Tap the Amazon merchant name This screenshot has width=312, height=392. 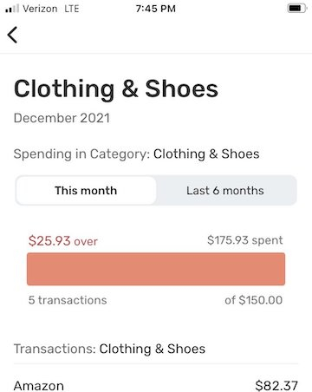[x=39, y=386]
